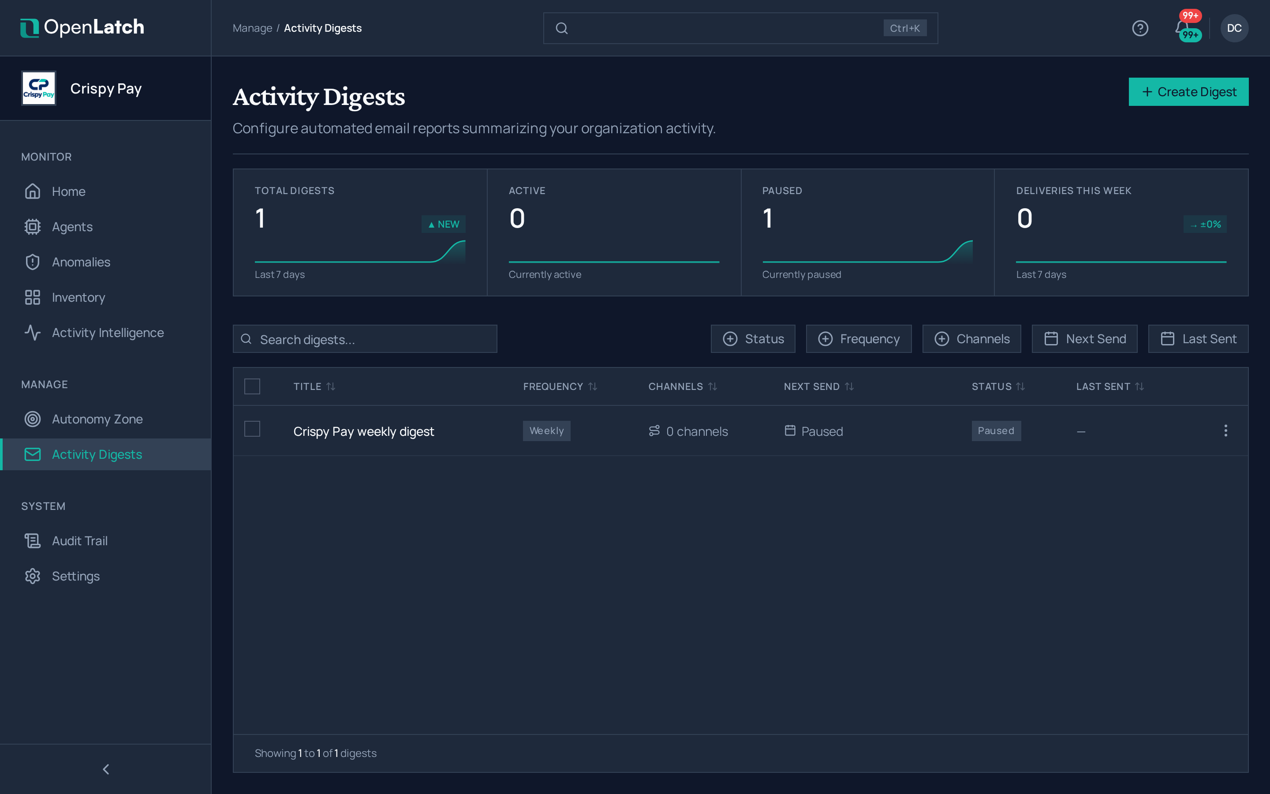This screenshot has width=1270, height=794.
Task: Open the Inventory section
Action: pos(106,297)
